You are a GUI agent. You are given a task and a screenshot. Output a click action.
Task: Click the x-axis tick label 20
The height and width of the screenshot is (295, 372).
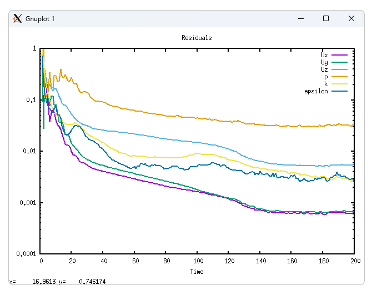click(x=72, y=261)
